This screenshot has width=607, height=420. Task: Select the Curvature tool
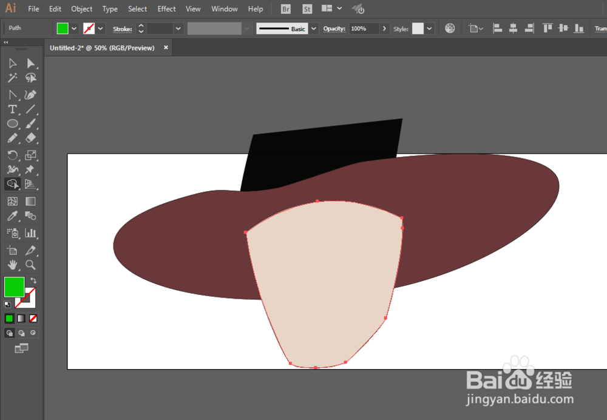tap(30, 95)
